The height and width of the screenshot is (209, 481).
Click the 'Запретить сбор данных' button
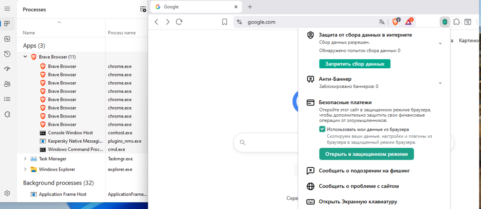click(355, 64)
